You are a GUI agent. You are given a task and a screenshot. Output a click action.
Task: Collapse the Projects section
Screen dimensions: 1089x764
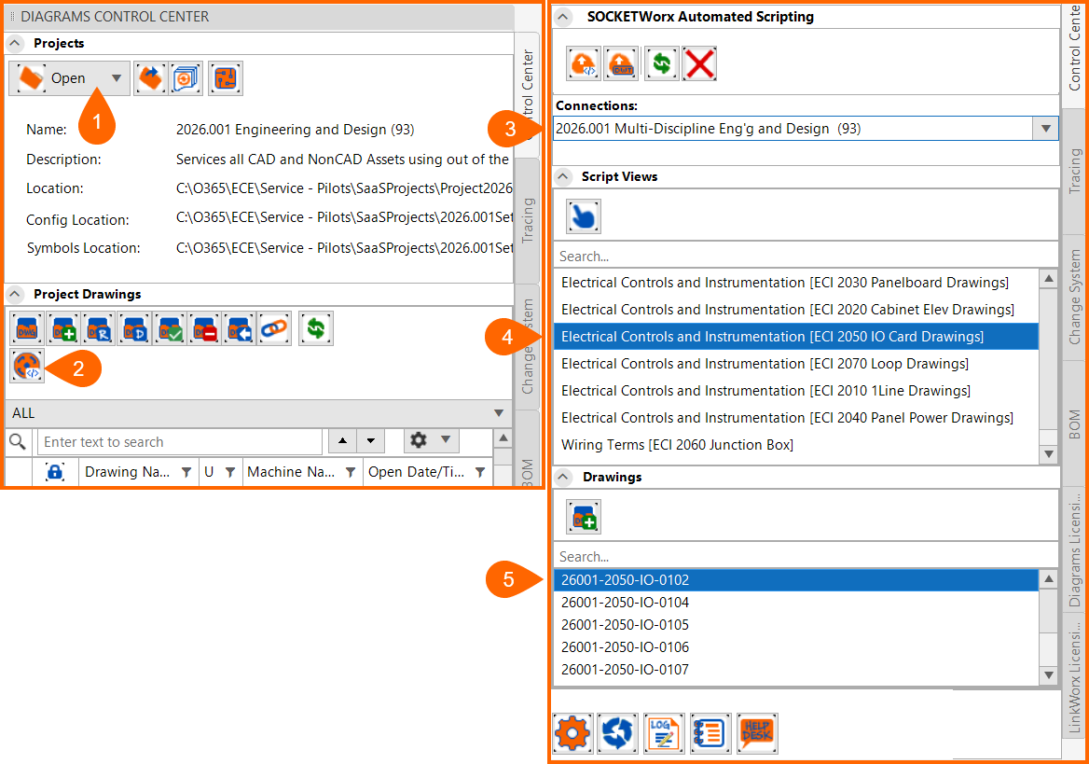pyautogui.click(x=15, y=43)
